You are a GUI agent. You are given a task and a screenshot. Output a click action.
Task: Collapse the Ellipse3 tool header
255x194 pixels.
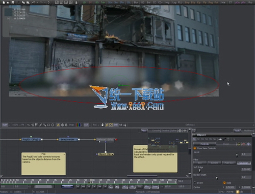coord(194,135)
